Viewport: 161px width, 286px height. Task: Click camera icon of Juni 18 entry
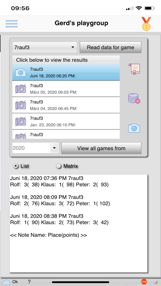coord(21,72)
